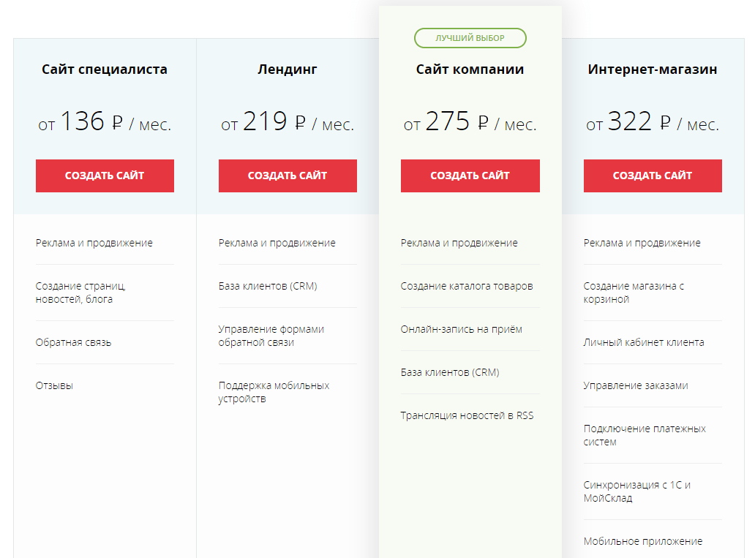Click the 136 ₽ per month price

105,121
